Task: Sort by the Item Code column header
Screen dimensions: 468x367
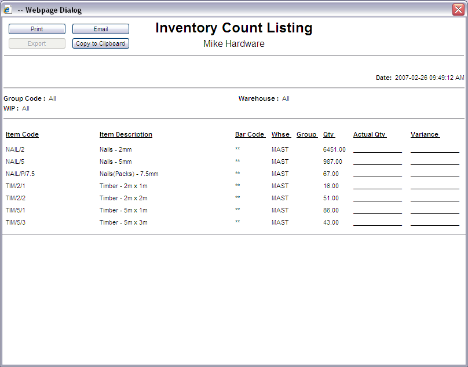Action: coord(22,134)
